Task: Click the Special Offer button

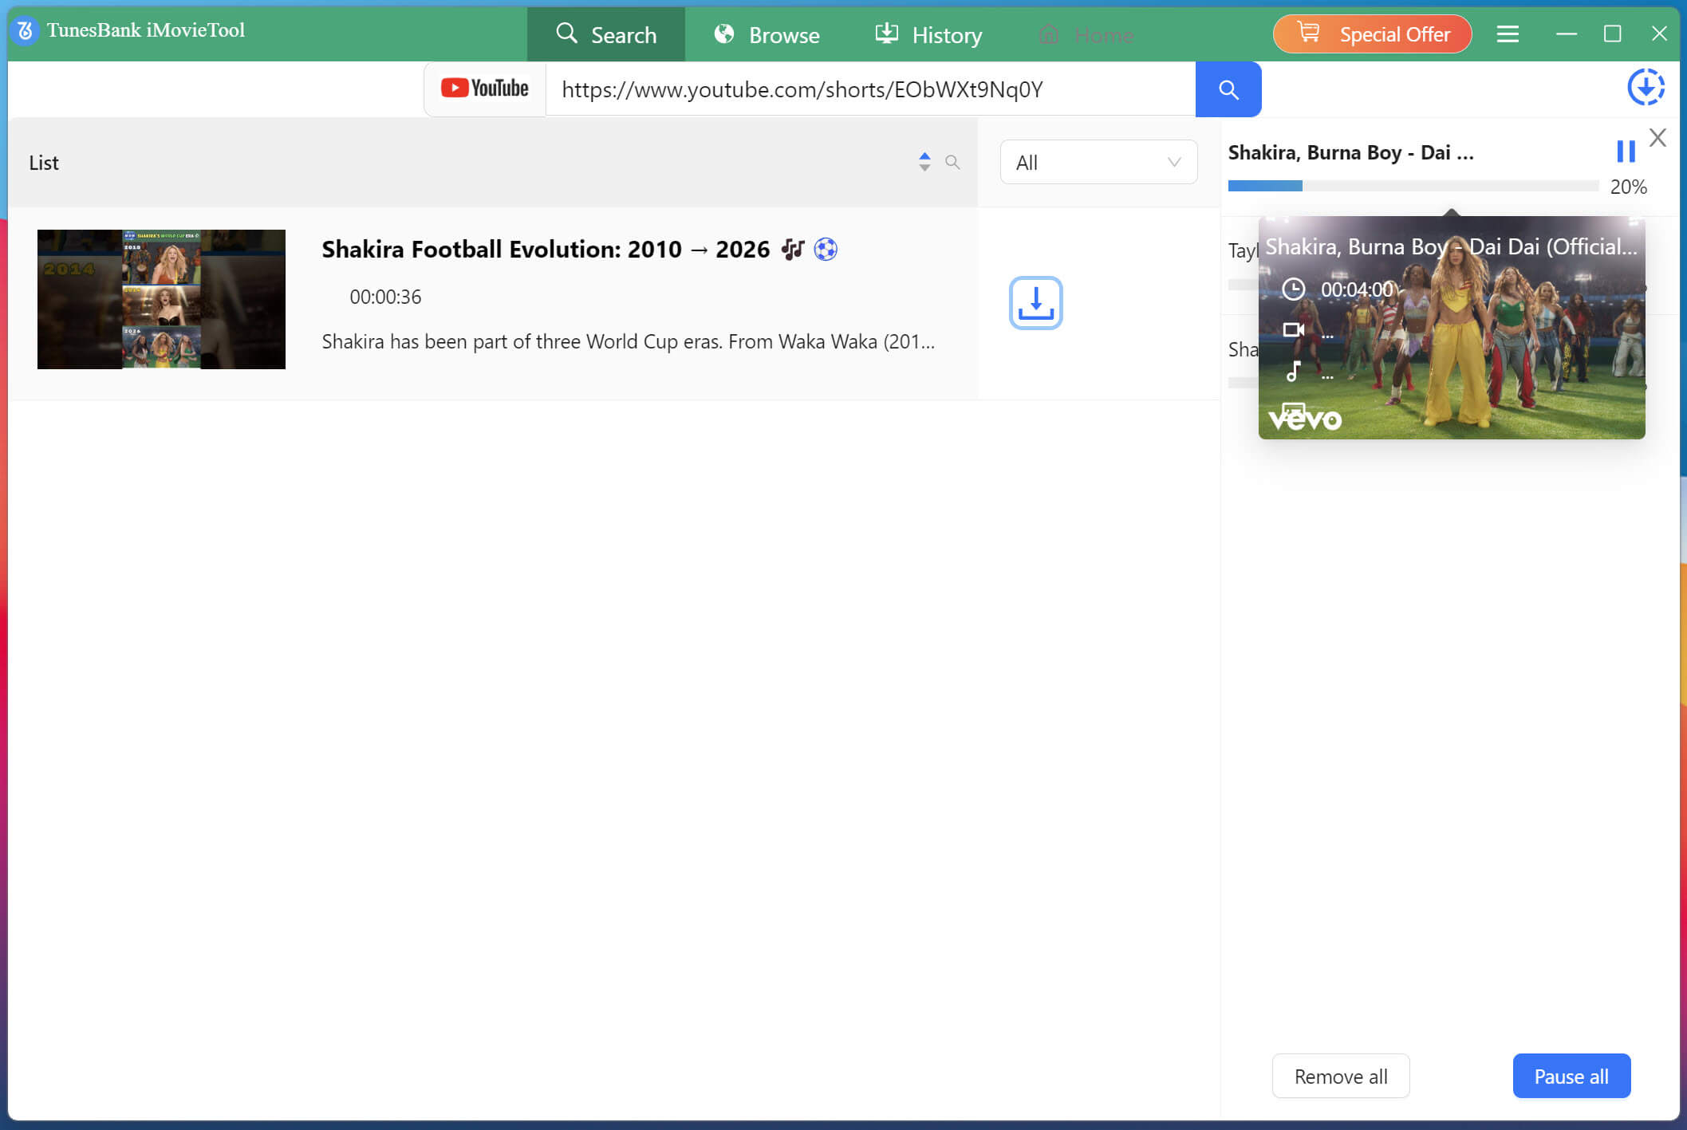Action: (x=1372, y=34)
